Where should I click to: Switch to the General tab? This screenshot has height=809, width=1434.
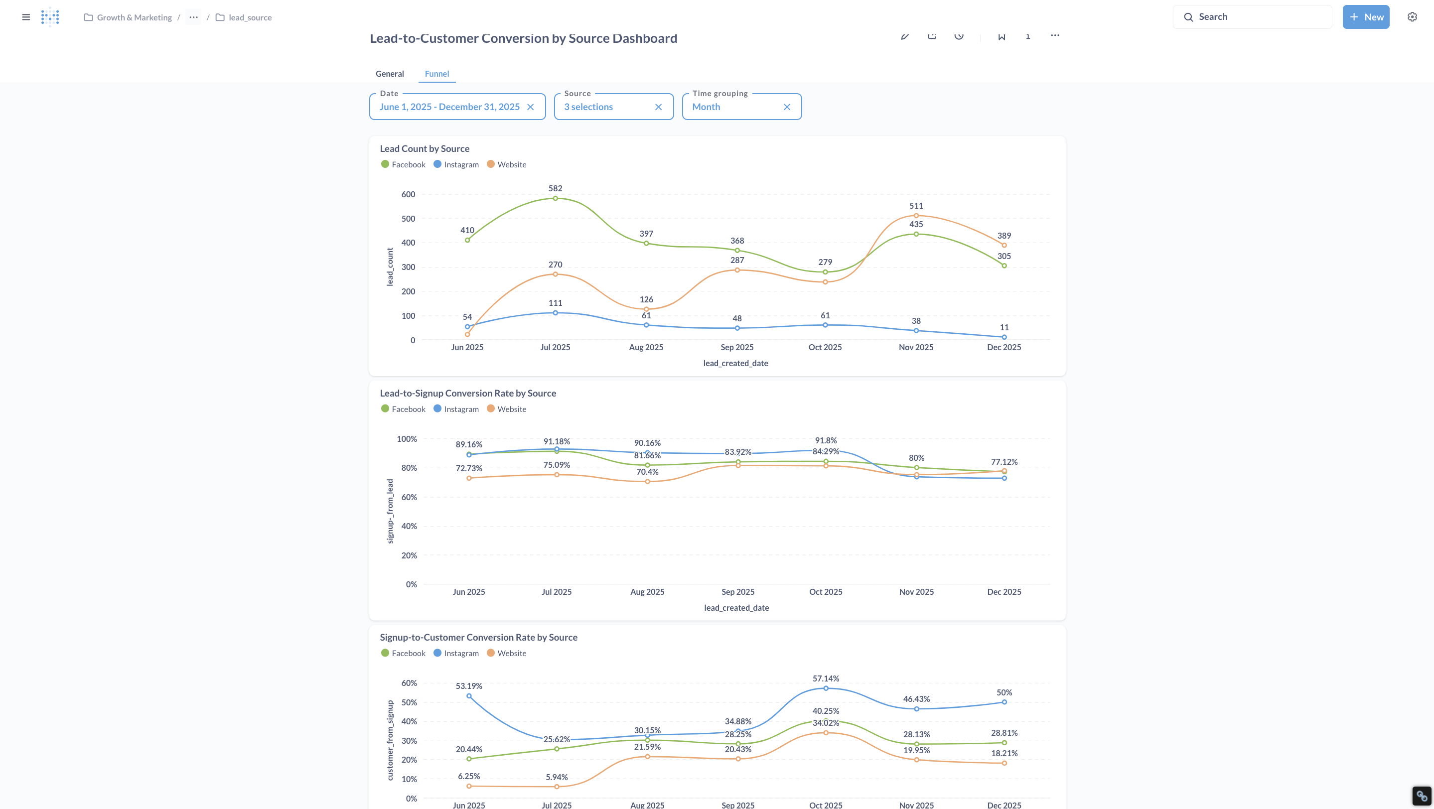coord(390,73)
